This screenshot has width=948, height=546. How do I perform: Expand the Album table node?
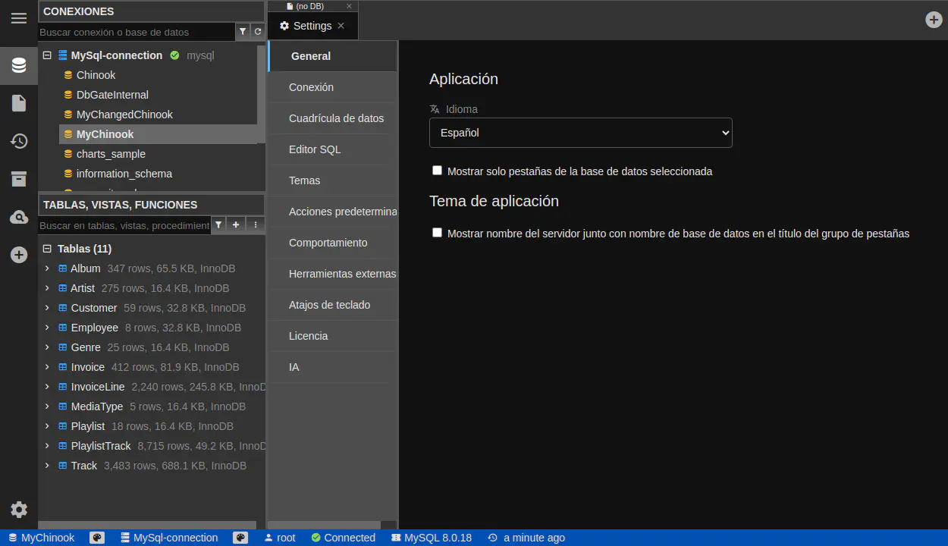pos(47,268)
